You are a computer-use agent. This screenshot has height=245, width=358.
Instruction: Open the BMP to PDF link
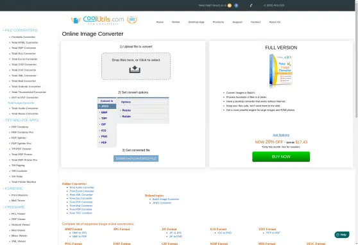80,237
